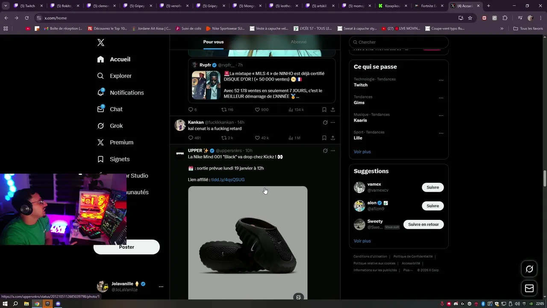Open Kankan profile avatar
Image resolution: width=547 pixels, height=308 pixels.
(180, 125)
